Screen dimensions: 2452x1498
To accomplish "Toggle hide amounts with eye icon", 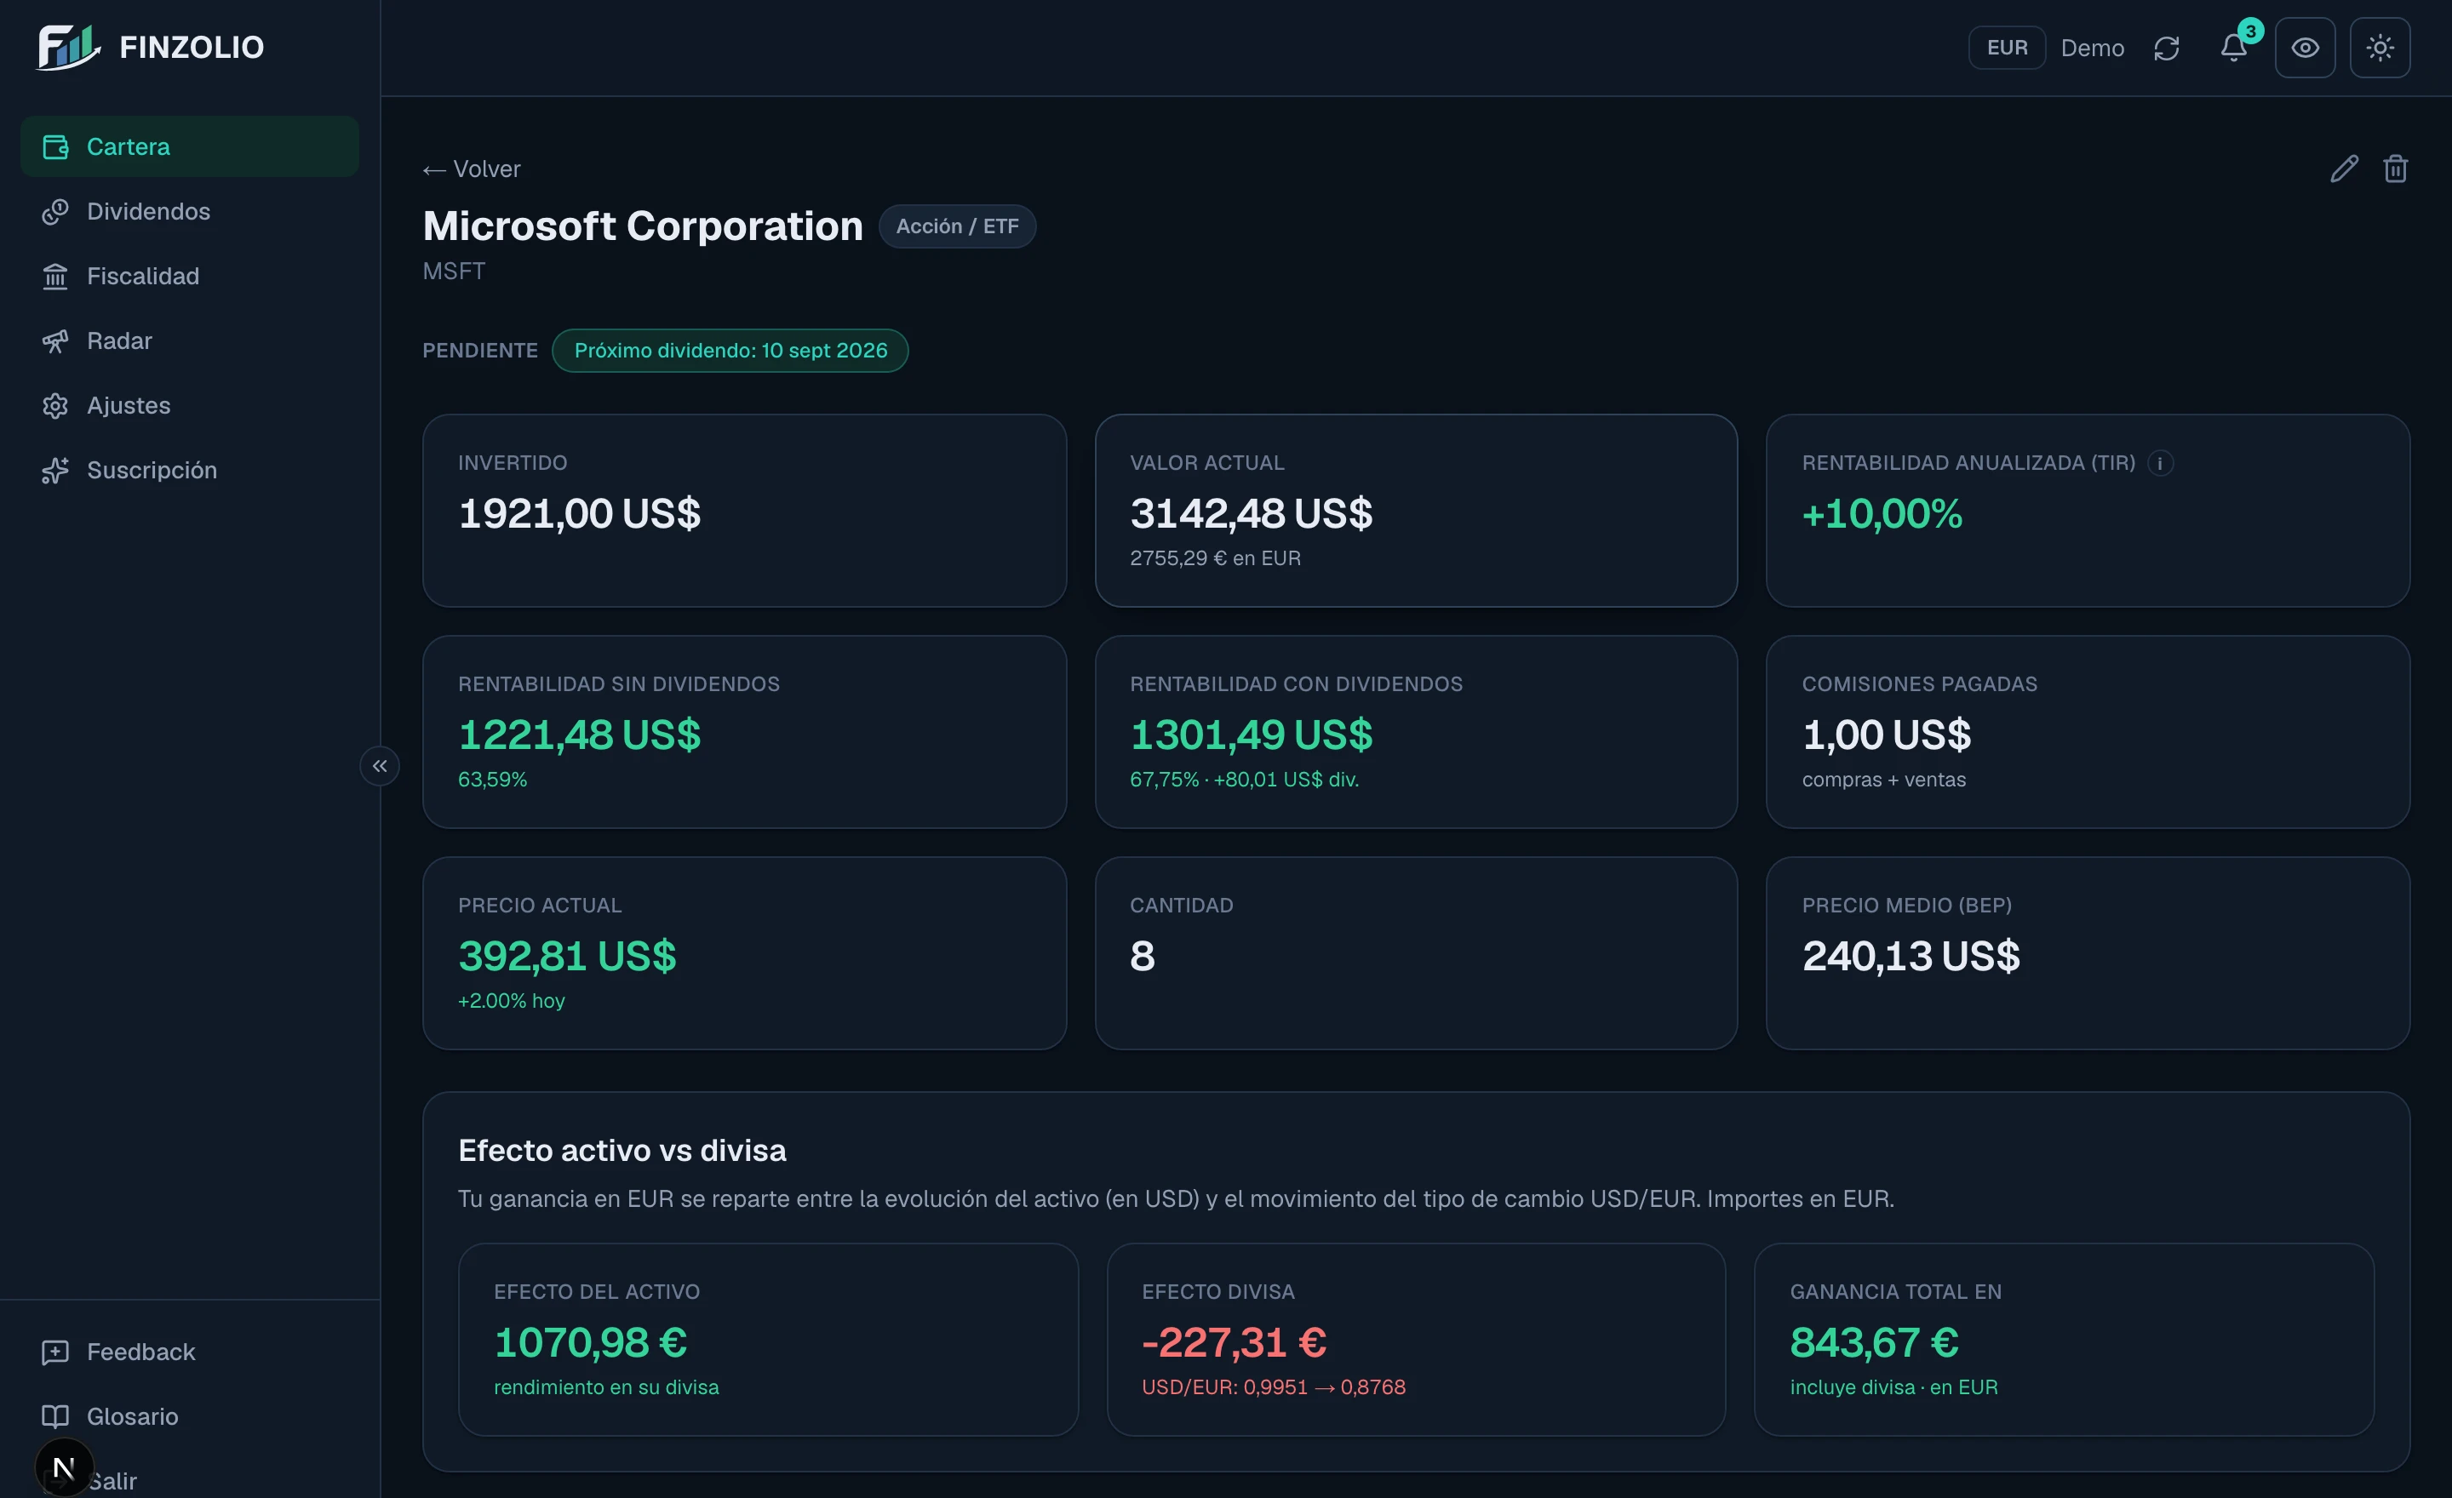I will pyautogui.click(x=2305, y=48).
